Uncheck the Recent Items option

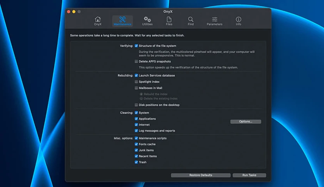pyautogui.click(x=136, y=156)
